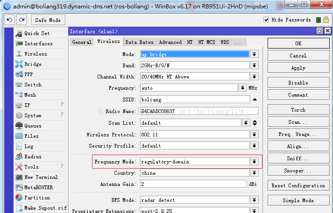The height and width of the screenshot is (213, 333).
Task: Click the Antenna Gain input field
Action: coord(193,184)
